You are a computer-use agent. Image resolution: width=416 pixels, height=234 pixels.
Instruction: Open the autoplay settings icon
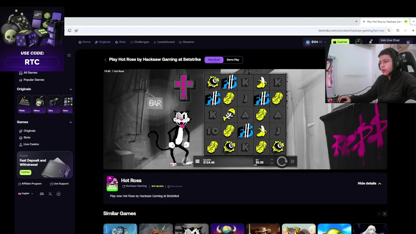pos(292,162)
